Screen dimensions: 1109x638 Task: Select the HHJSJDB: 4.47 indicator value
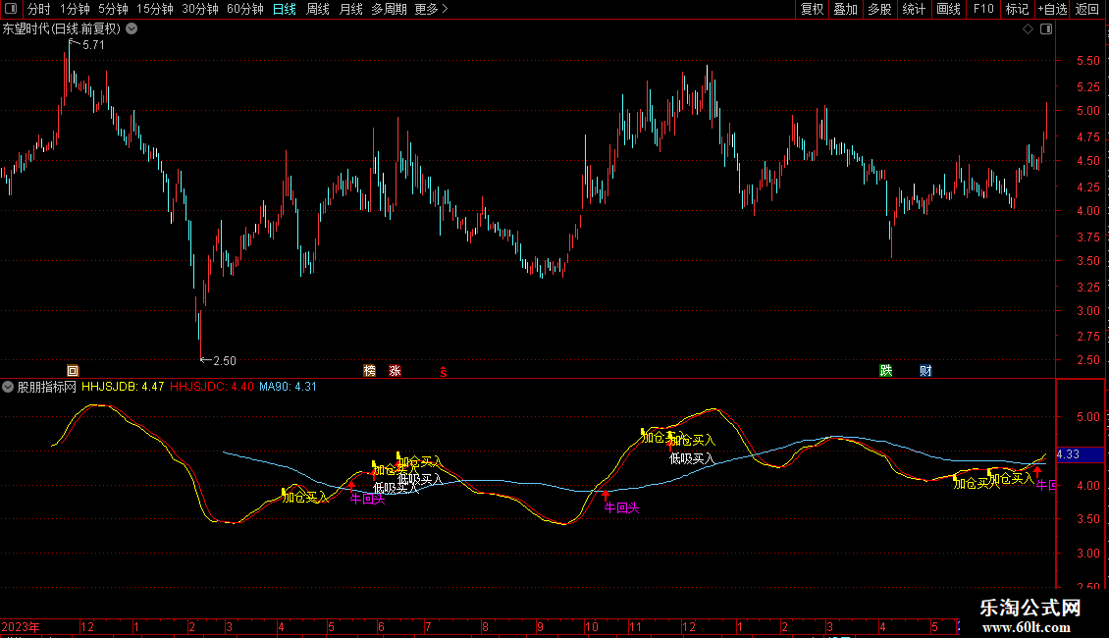(x=123, y=387)
